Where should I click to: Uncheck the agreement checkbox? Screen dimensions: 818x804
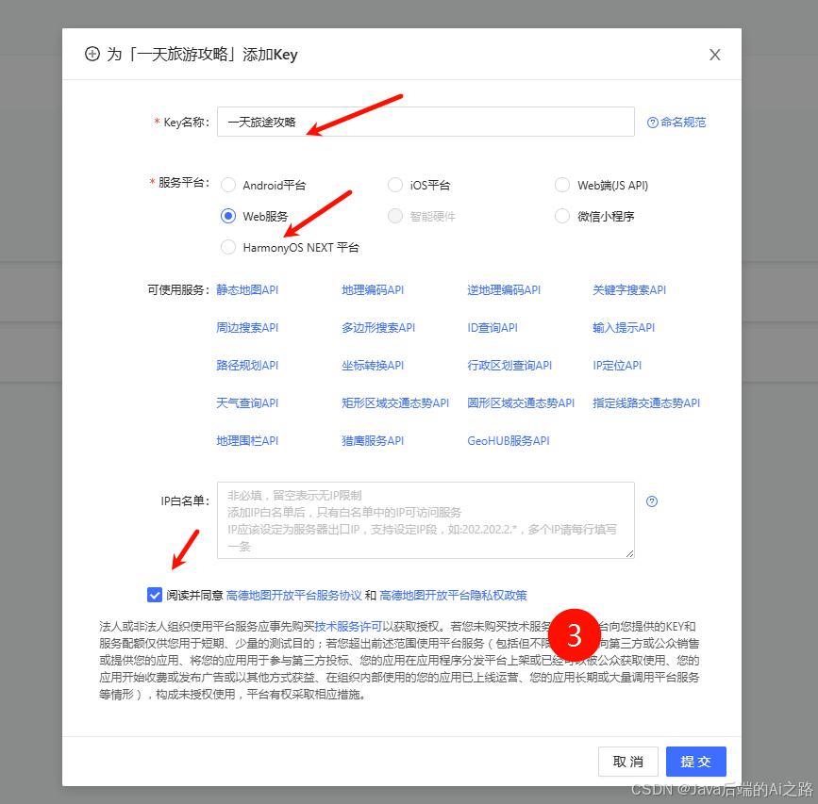click(x=155, y=595)
